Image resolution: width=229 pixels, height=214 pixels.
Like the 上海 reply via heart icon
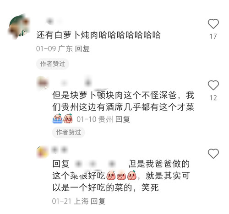tap(213, 154)
